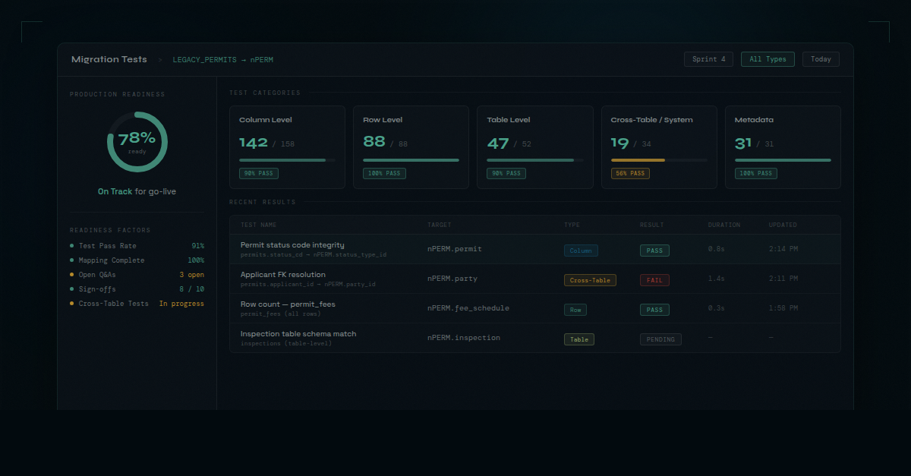Click the Metadata card title

754,120
